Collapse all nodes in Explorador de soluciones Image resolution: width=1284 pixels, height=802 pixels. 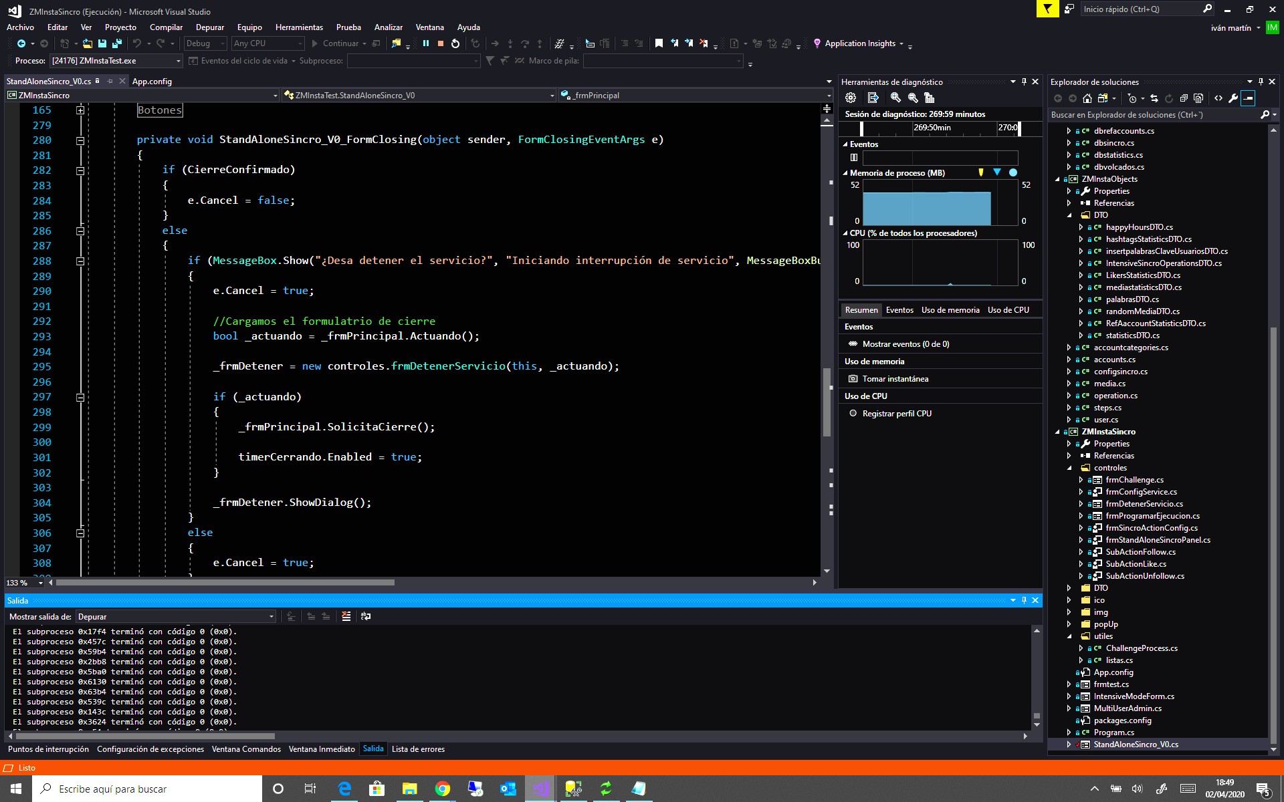[1184, 98]
